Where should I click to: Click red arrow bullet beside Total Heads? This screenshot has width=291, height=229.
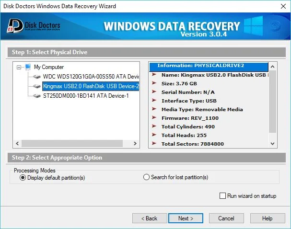(154, 135)
